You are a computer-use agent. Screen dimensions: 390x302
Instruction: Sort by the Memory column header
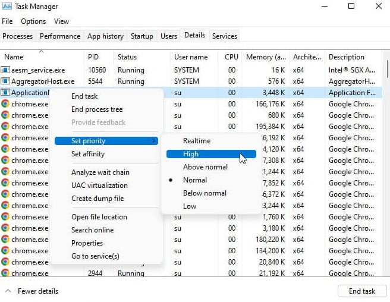266,57
